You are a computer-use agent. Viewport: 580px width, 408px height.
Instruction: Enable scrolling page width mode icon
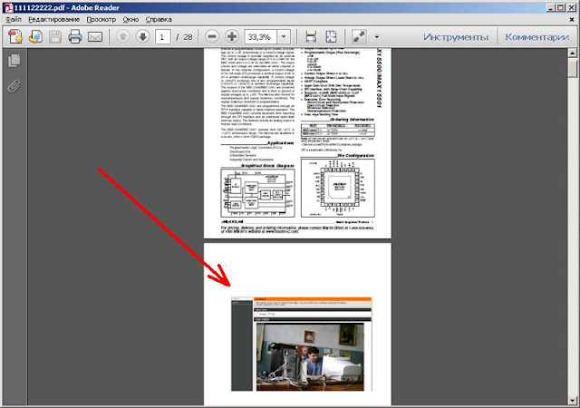(311, 36)
